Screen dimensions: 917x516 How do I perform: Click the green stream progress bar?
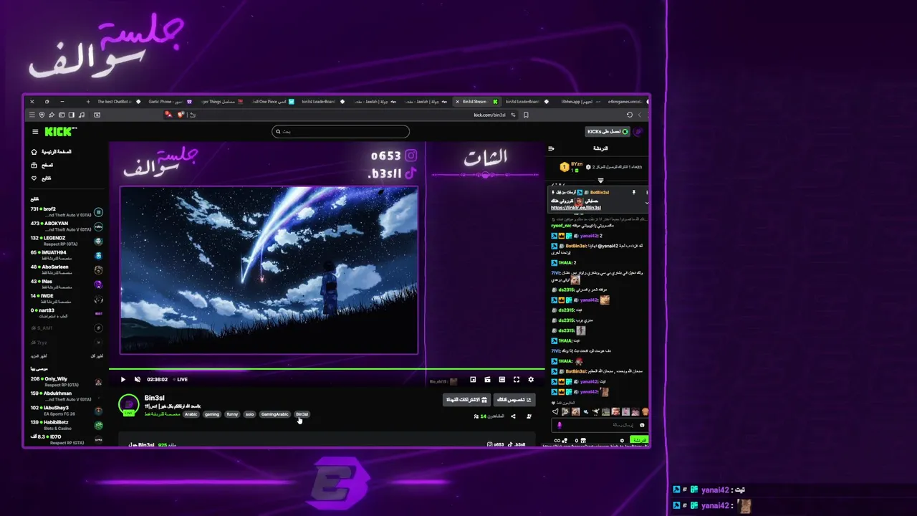(327, 370)
